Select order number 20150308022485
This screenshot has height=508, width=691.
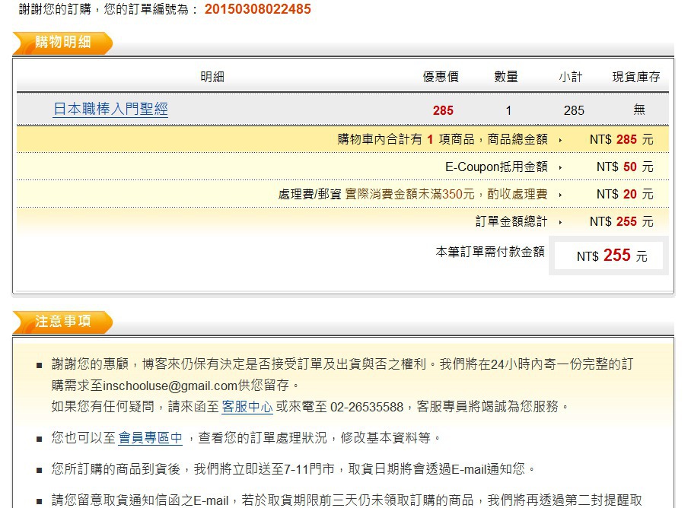tap(258, 9)
